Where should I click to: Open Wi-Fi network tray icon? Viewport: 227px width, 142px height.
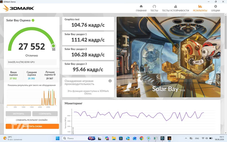pos(203,138)
